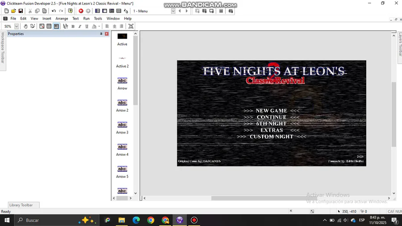Toggle Underline formatting
This screenshot has width=402, height=226.
[x=87, y=26]
